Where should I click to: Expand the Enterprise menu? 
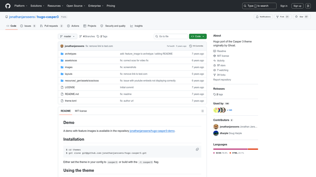96,6
